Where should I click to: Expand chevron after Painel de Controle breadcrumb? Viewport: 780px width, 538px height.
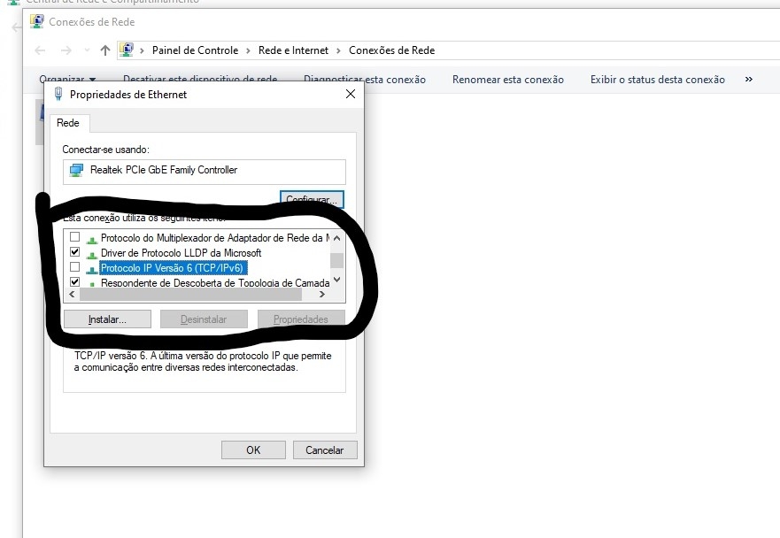tap(248, 50)
